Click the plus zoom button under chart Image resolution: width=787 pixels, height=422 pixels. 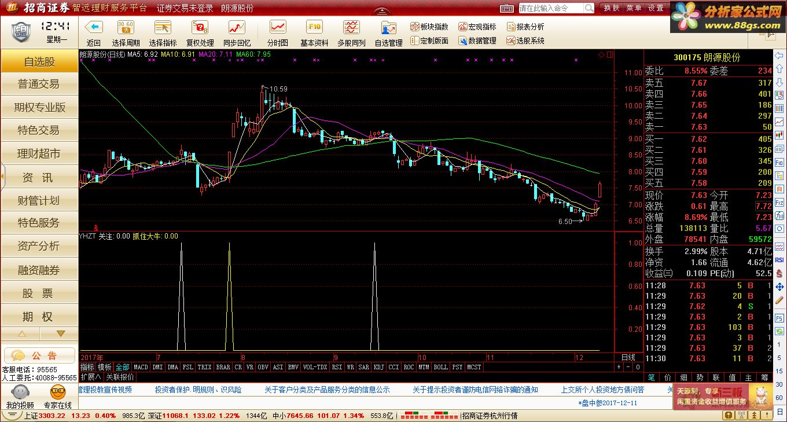pos(619,367)
